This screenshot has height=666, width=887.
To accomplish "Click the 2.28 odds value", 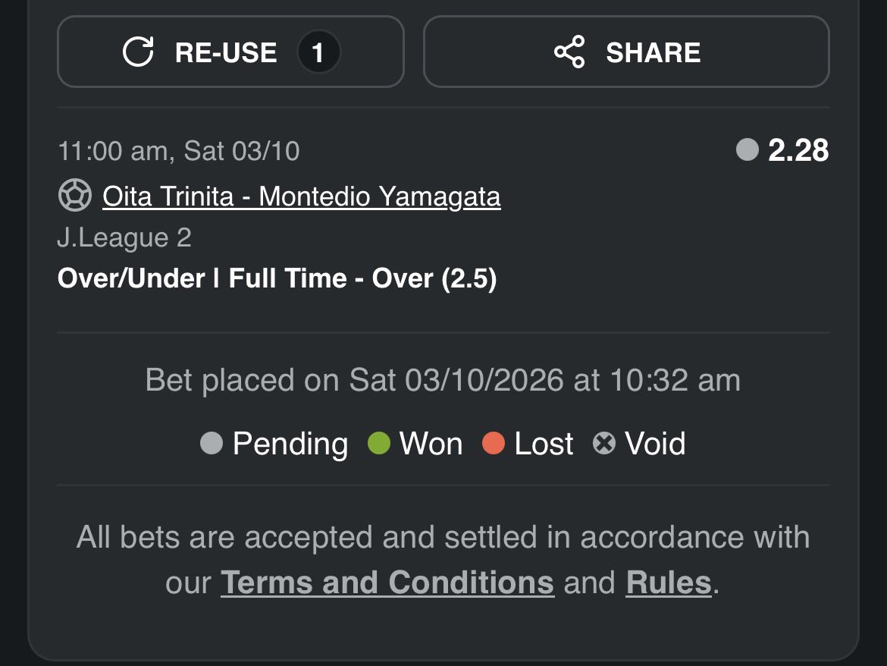I will (798, 150).
